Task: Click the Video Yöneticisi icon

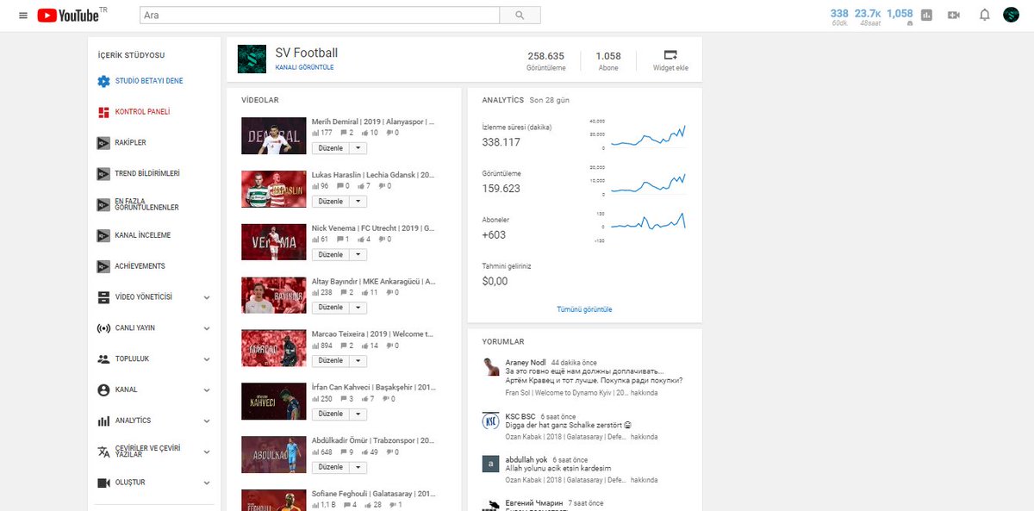Action: pyautogui.click(x=103, y=297)
